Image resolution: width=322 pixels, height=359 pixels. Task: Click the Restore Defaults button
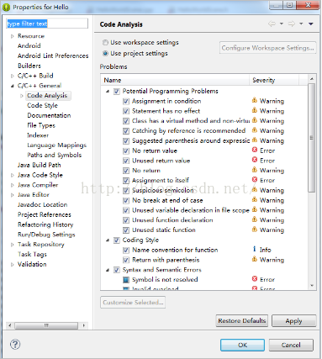(x=241, y=320)
